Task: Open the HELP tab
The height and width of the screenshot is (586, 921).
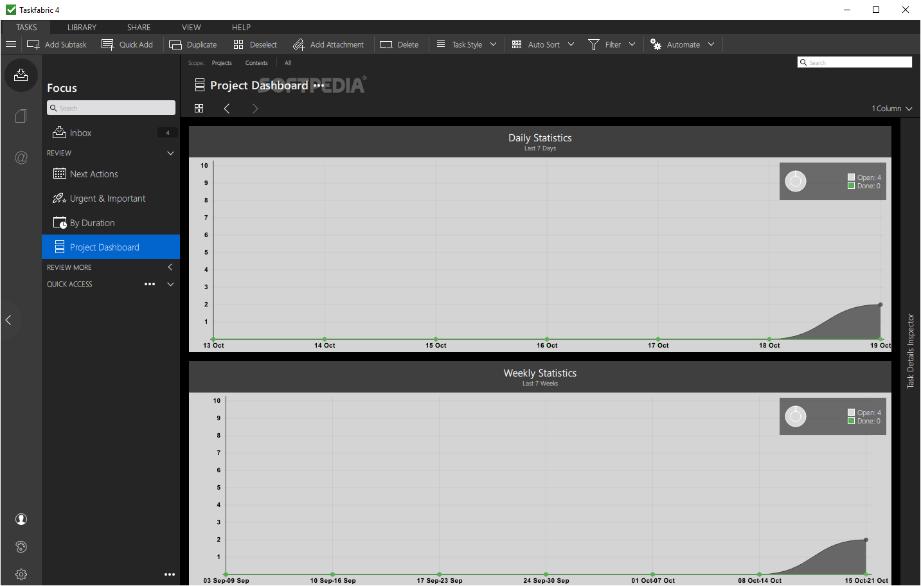Action: (241, 27)
